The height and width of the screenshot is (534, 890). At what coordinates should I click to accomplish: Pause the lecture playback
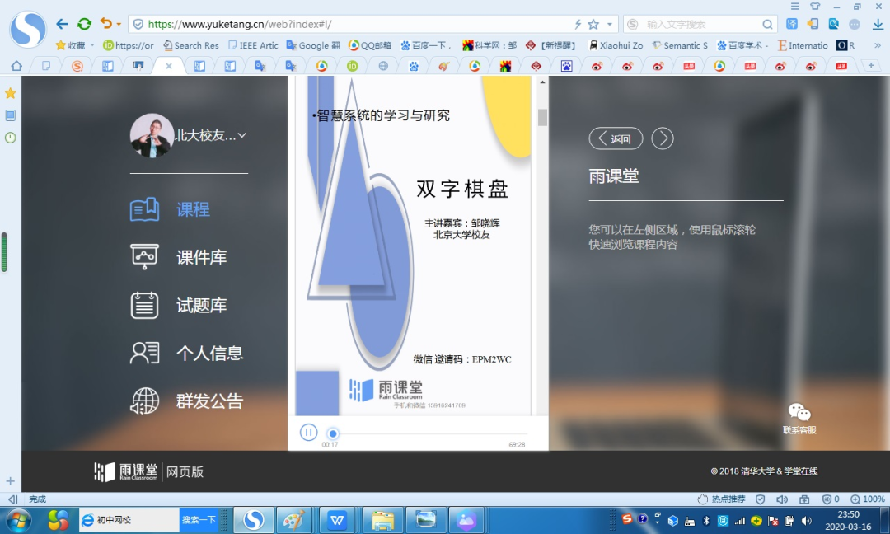(x=308, y=433)
